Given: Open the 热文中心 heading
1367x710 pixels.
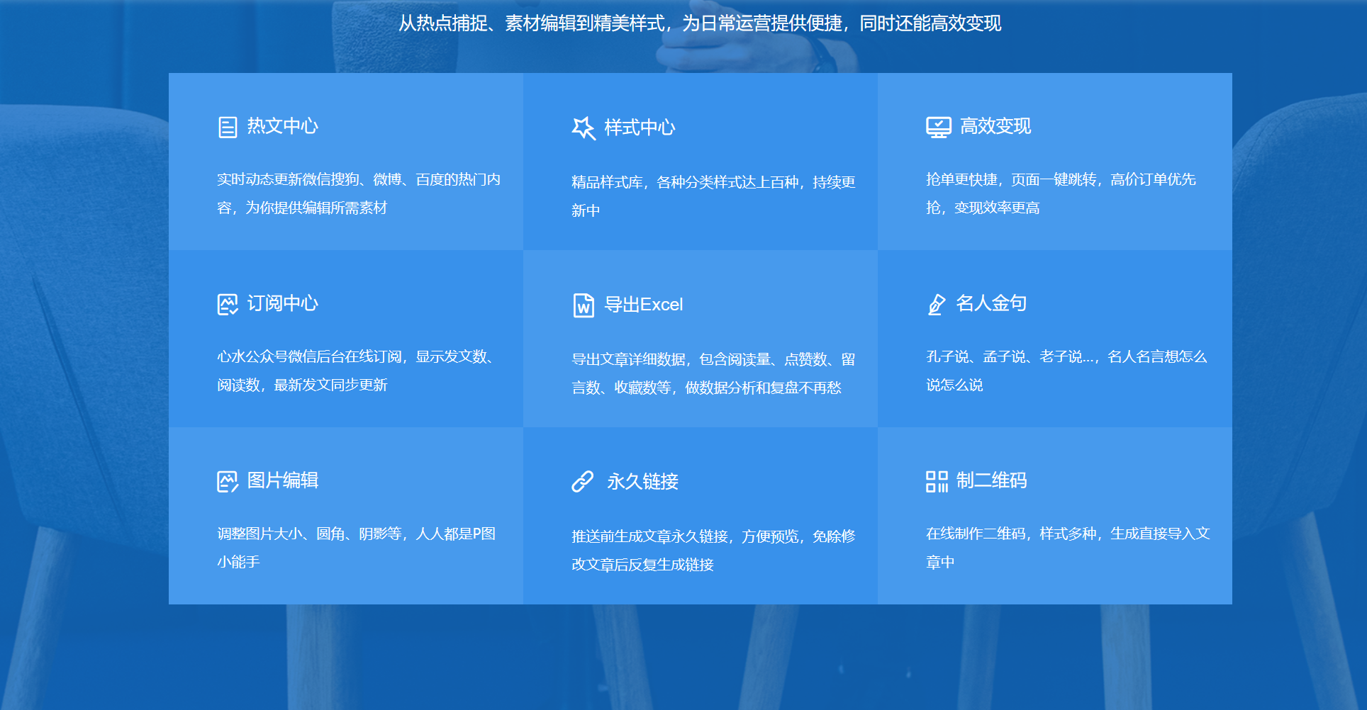Looking at the screenshot, I should [x=282, y=126].
